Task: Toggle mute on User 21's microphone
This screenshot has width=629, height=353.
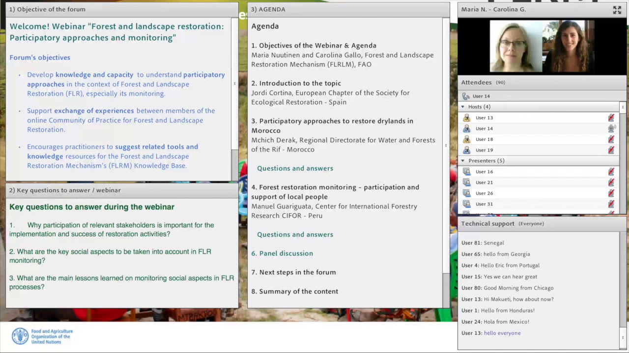Action: [611, 182]
